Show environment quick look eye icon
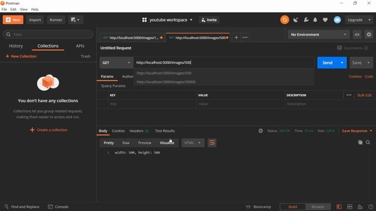The height and width of the screenshot is (211, 376). pos(357,35)
